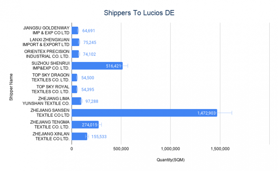Select the 155,533 data label
This screenshot has width=278, height=171.
(x=99, y=136)
